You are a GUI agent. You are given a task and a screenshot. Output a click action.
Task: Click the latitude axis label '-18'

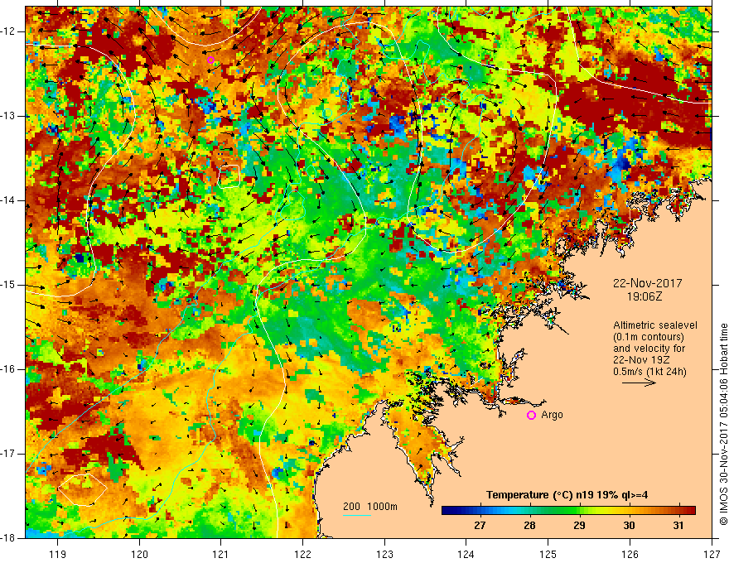click(x=8, y=538)
